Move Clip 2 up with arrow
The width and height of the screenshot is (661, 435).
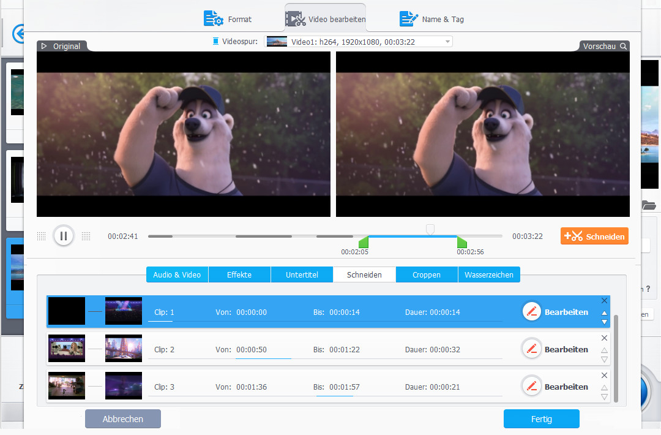[x=604, y=350]
